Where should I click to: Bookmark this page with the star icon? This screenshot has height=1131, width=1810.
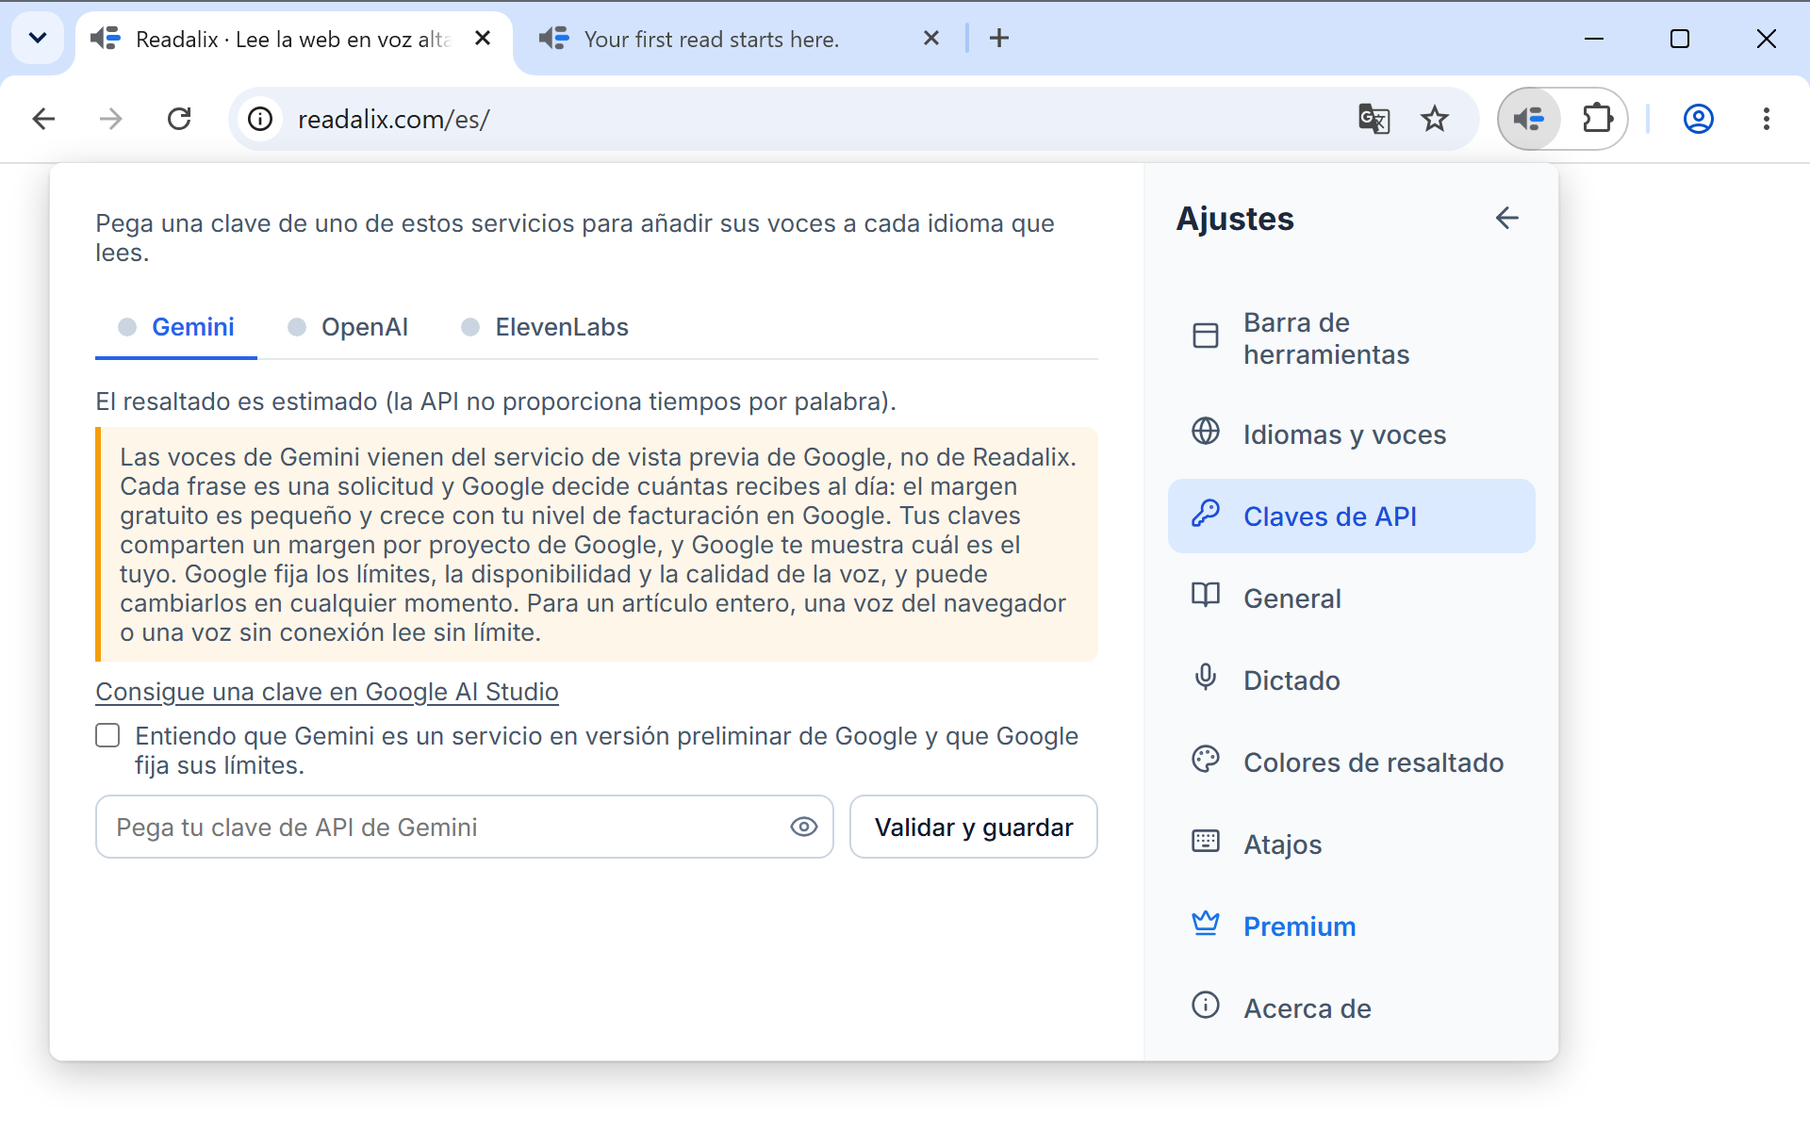pos(1435,119)
